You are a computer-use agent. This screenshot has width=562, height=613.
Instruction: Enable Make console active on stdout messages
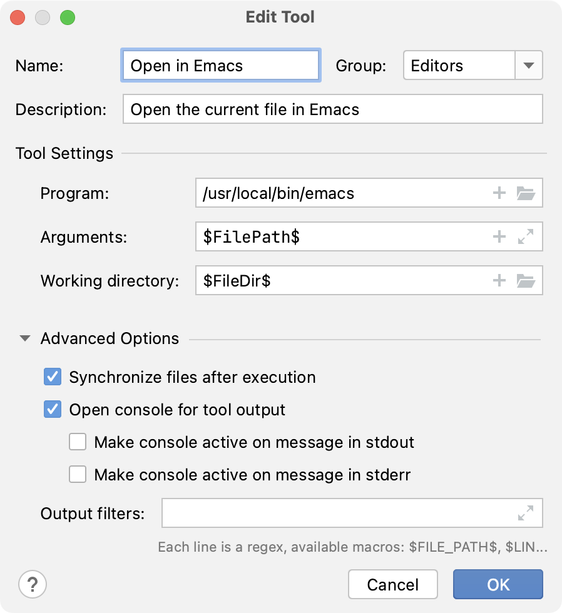tap(78, 442)
